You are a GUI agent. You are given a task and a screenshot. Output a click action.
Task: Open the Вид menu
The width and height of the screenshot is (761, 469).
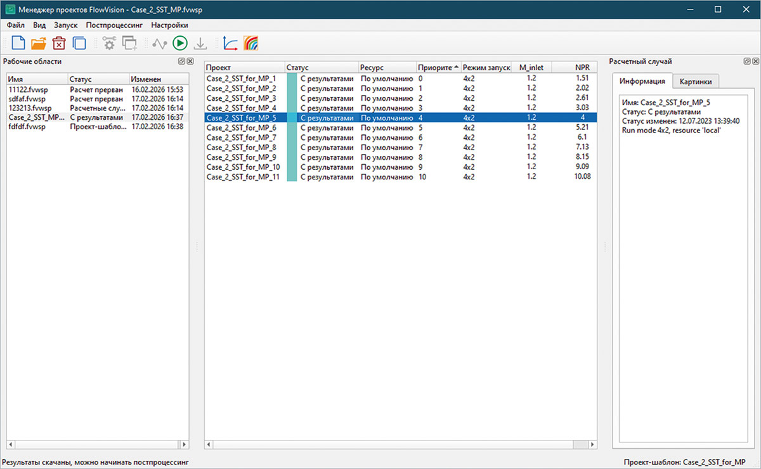pos(39,25)
